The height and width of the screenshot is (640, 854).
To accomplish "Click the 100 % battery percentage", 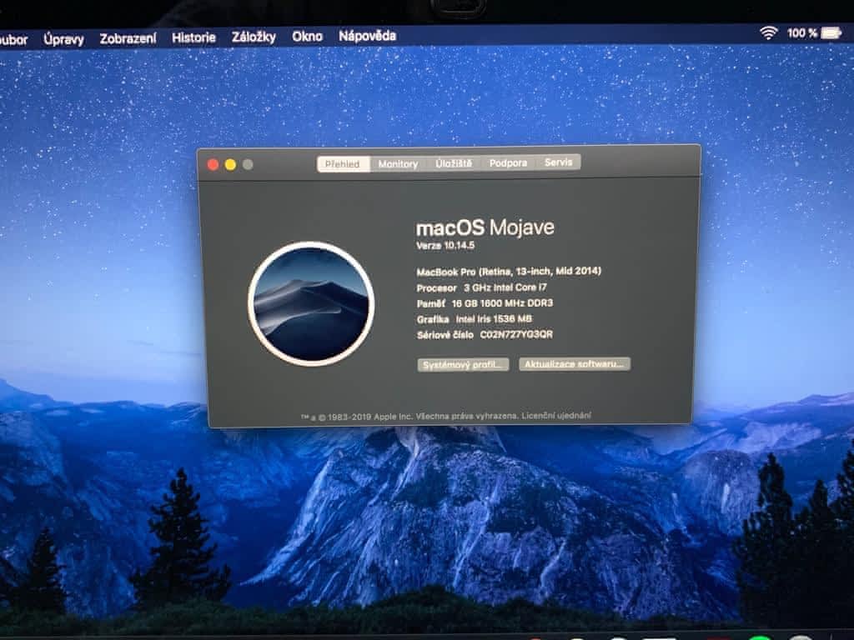I will click(801, 33).
